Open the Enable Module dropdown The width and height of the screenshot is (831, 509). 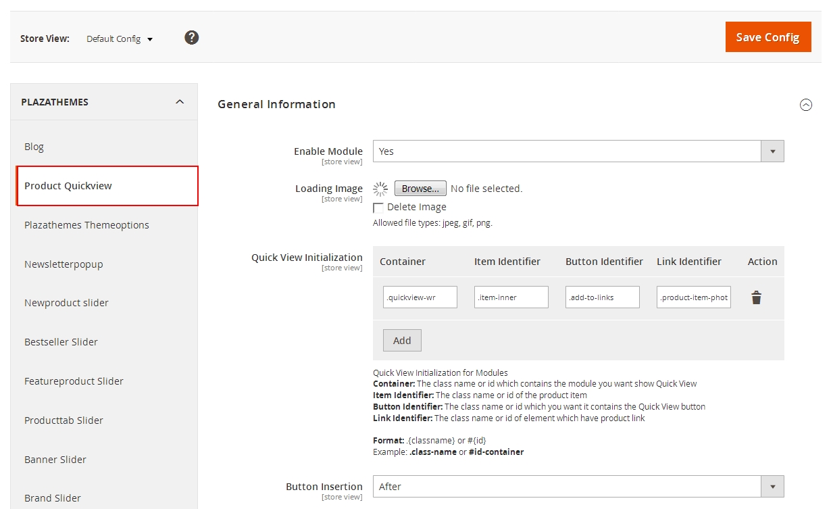578,151
